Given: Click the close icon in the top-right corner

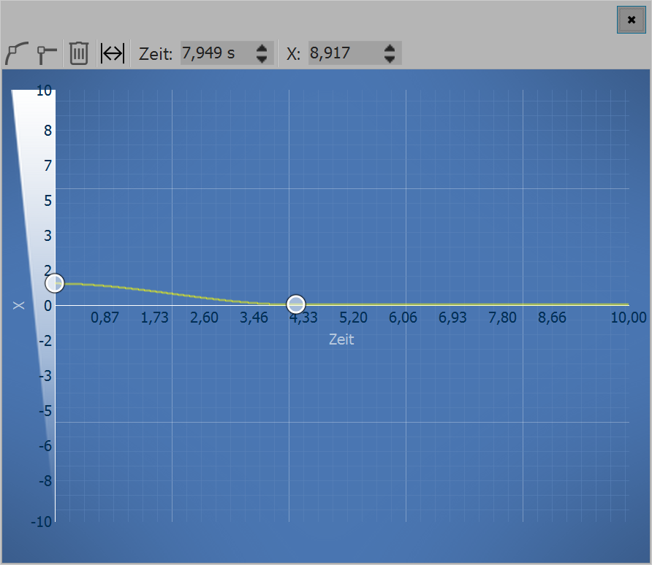Looking at the screenshot, I should (631, 20).
